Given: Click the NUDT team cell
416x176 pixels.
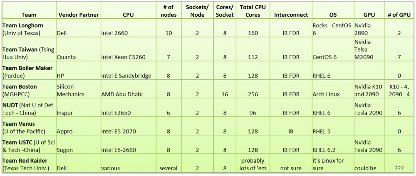Looking at the screenshot, I should coord(28,109).
